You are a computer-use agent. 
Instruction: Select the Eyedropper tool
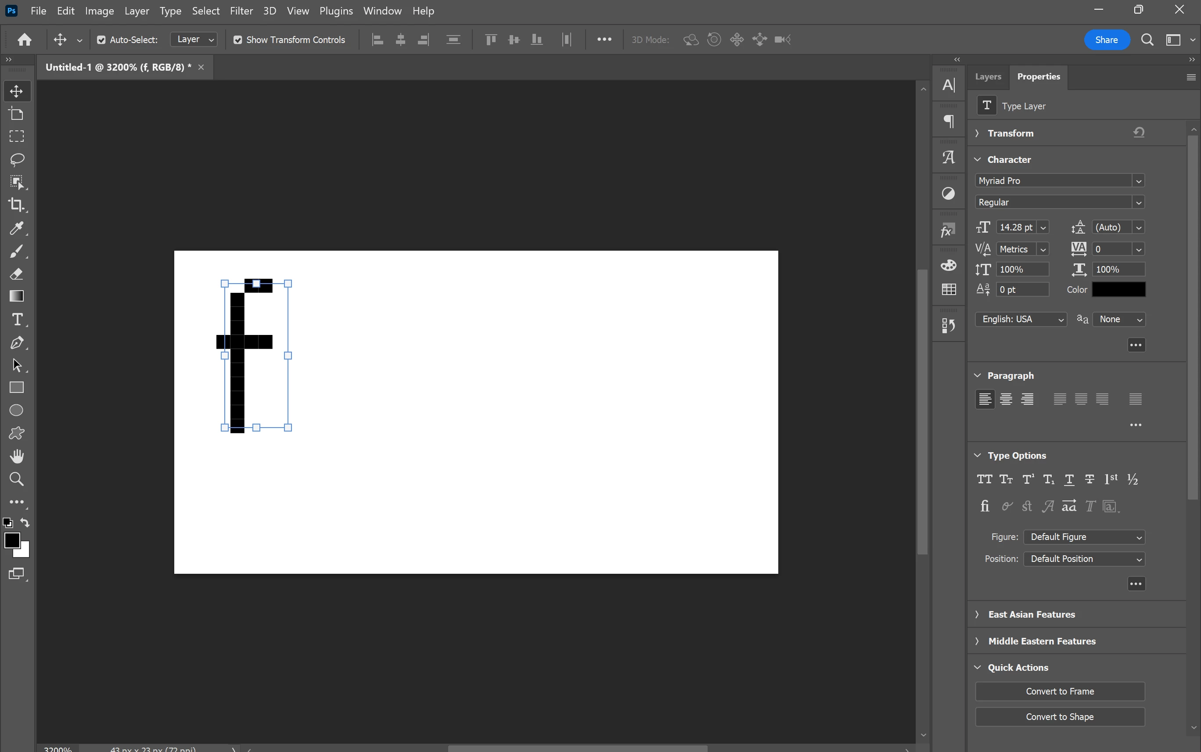(x=17, y=228)
